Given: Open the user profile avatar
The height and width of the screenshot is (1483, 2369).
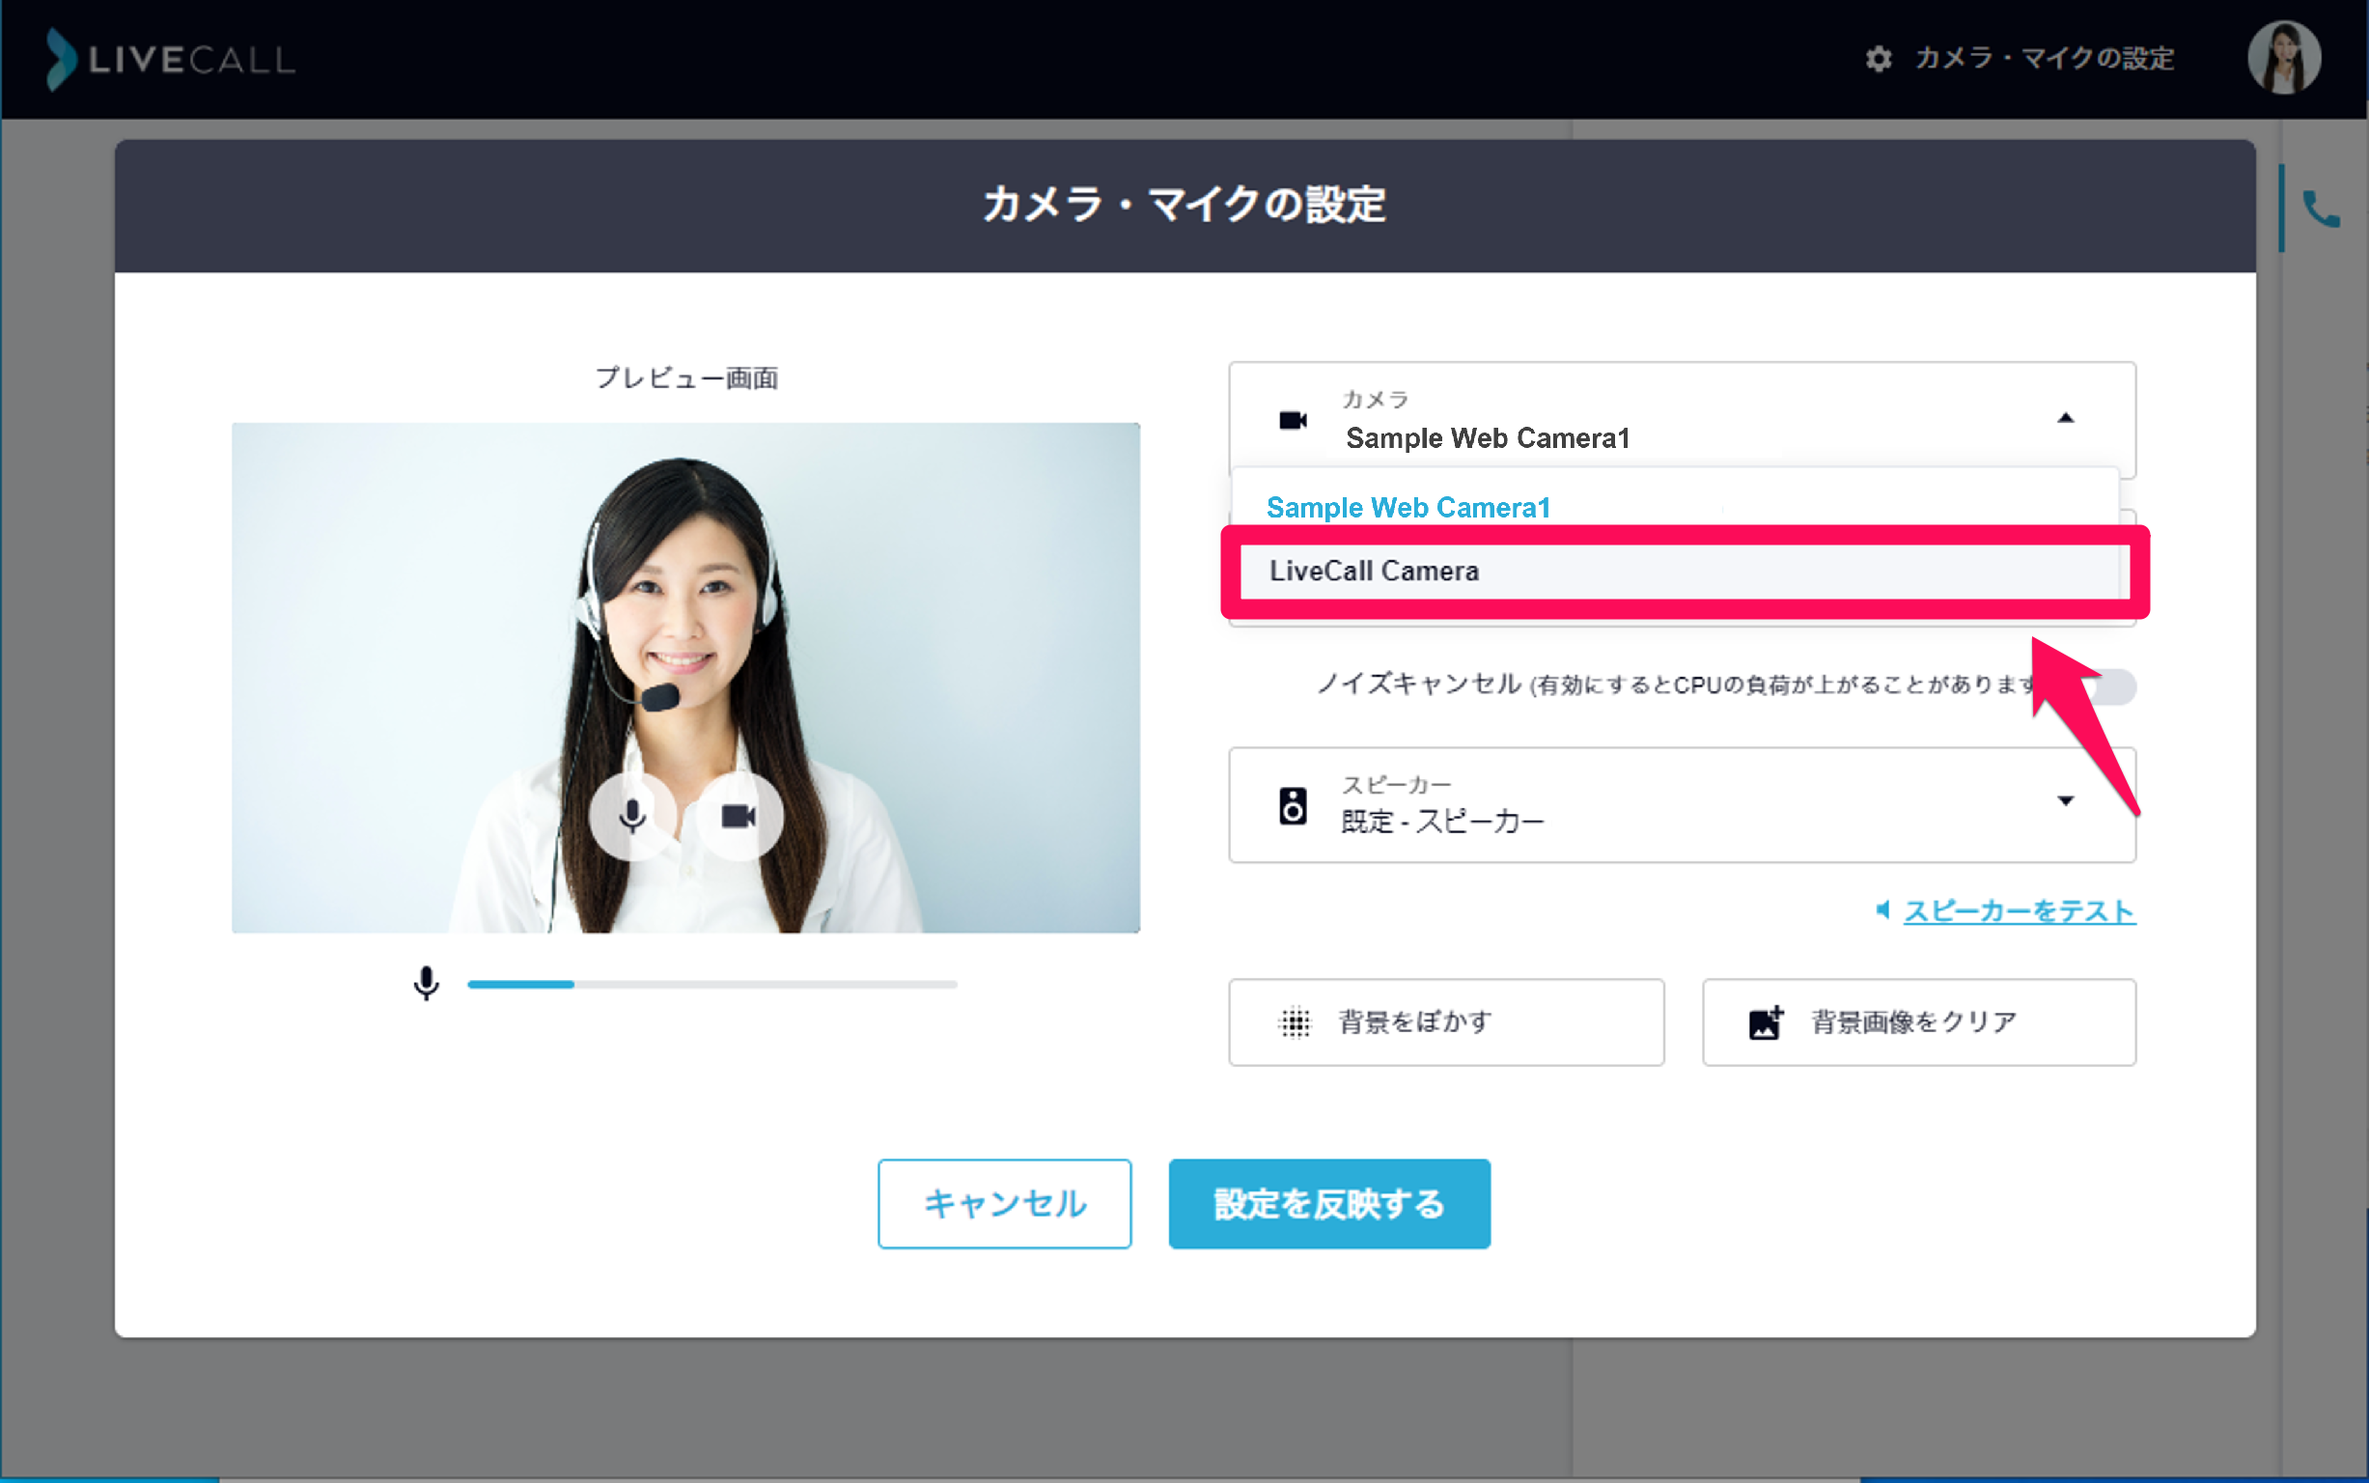Looking at the screenshot, I should [2284, 58].
